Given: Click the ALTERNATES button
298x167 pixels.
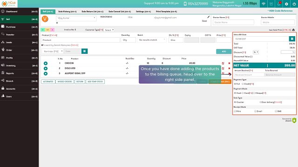Looking at the screenshot, I should pos(48,82).
